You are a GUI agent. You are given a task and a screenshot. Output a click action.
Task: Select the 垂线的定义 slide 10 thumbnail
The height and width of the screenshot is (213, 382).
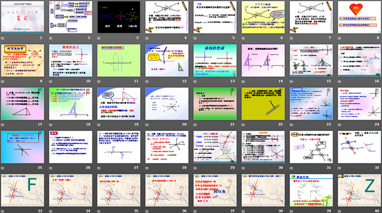[x=71, y=60]
